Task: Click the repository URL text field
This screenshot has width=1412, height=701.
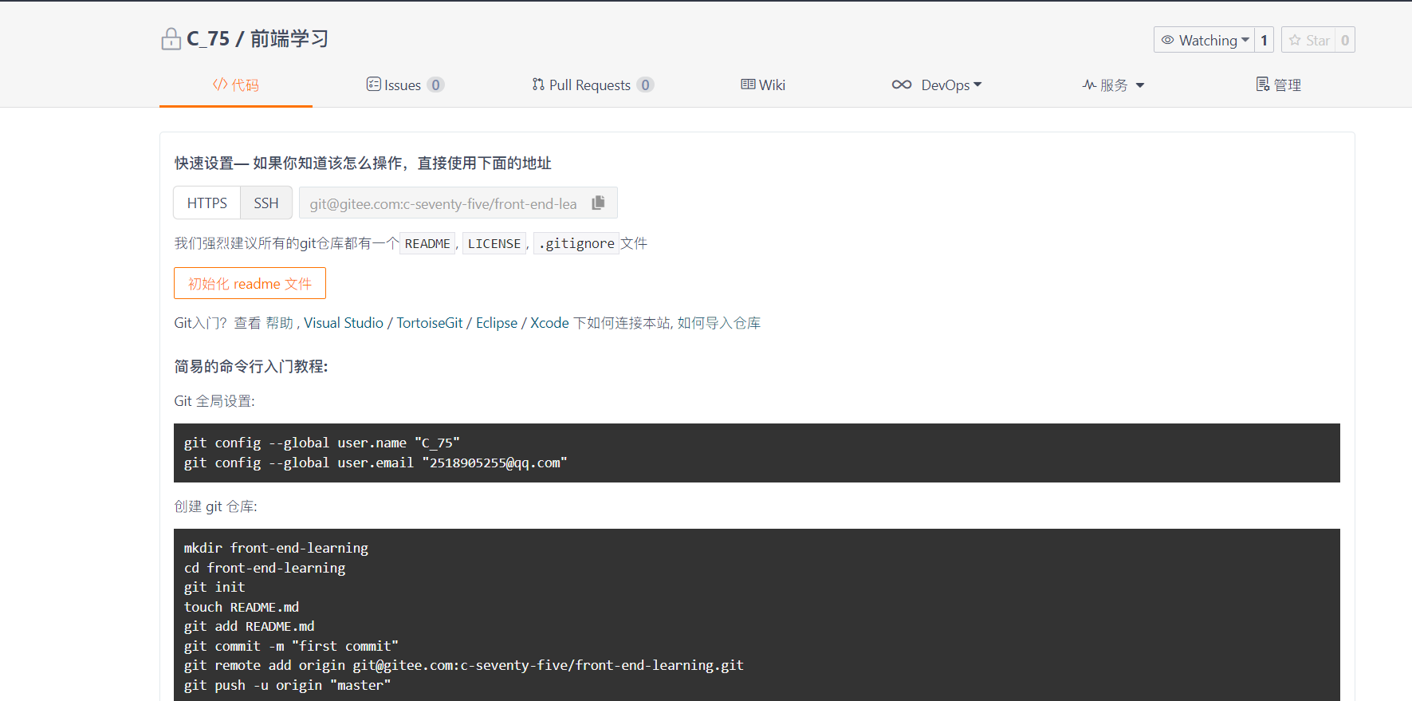Action: click(x=443, y=204)
